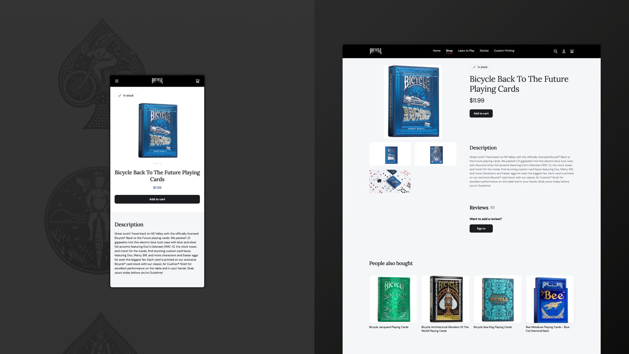Viewport: 629px width, 354px height.
Task: Click the Custom Printing menu item
Action: coord(504,51)
